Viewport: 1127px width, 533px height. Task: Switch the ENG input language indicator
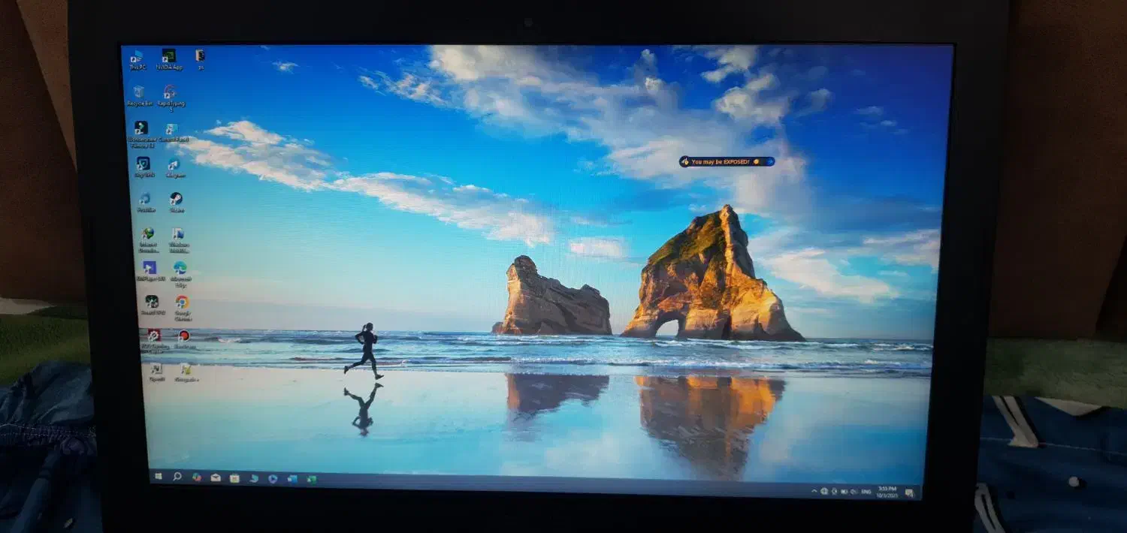(866, 492)
